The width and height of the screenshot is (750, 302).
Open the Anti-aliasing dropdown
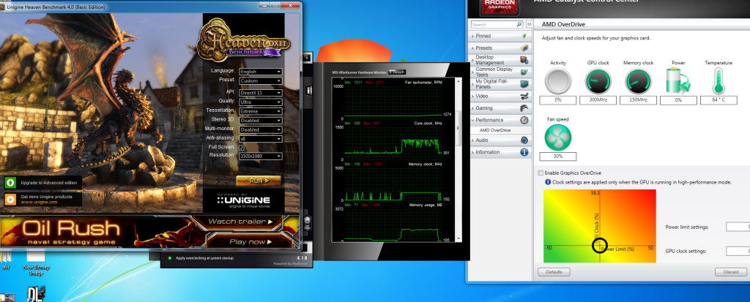(258, 138)
